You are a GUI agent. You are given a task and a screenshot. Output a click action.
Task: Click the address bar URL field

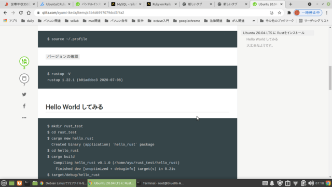[153, 12]
